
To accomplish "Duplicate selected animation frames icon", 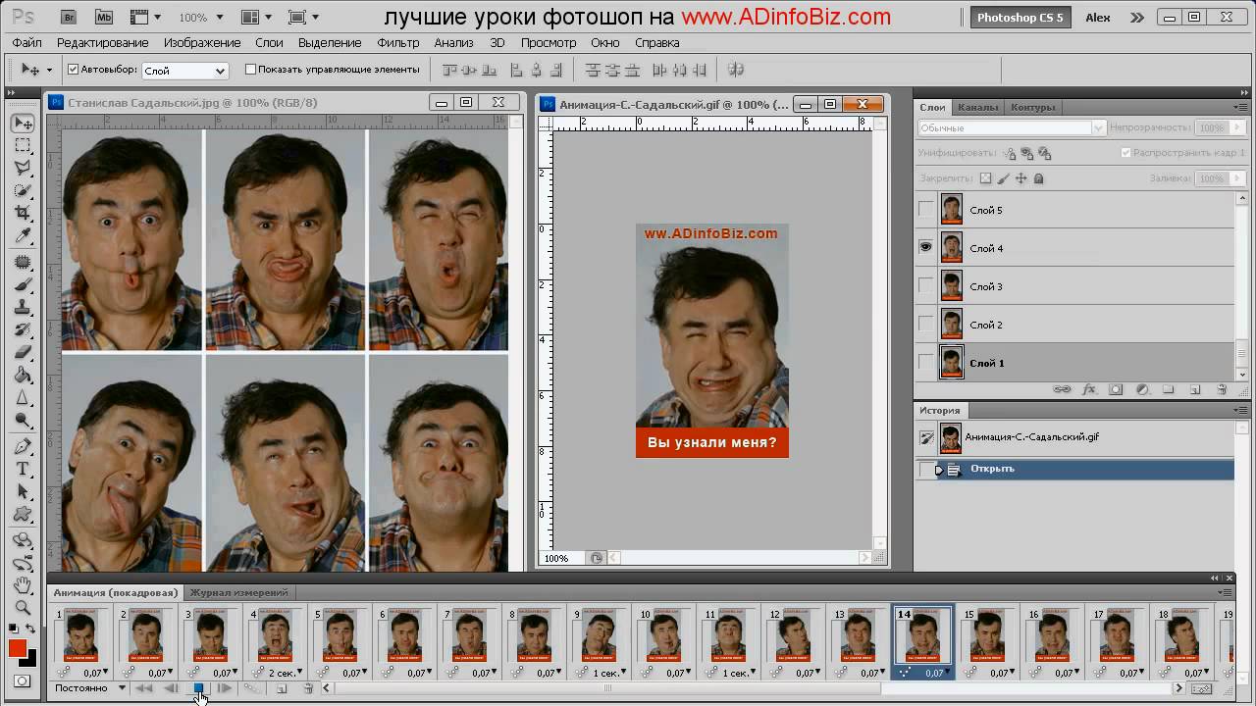I will pos(282,688).
